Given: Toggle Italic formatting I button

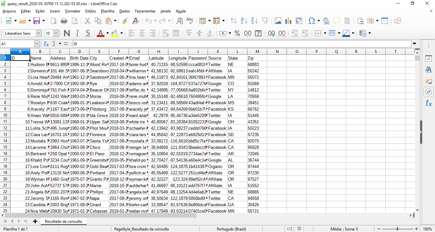Looking at the screenshot, I should (77, 33).
